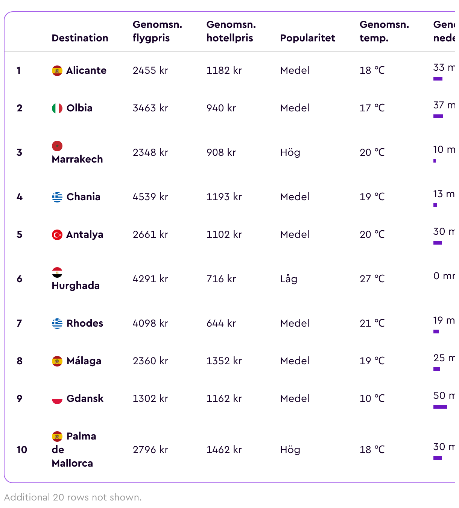Click the Greece flag next to Chania
The height and width of the screenshot is (508, 459).
tap(57, 197)
